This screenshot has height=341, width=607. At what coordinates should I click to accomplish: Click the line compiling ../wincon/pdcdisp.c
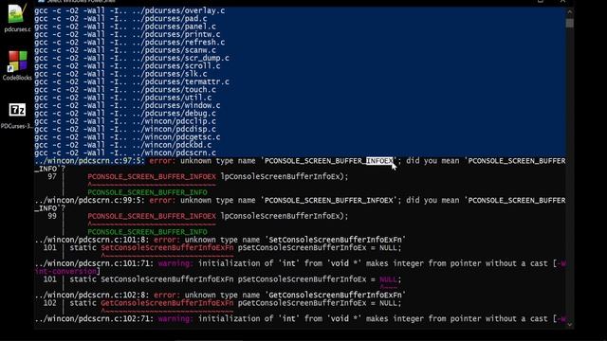coord(125,129)
